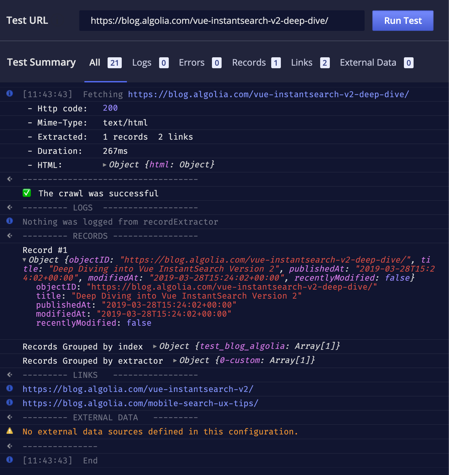This screenshot has height=475, width=449.
Task: Click the info icon beside the vue-instantsearch-v2 link
Action: pyautogui.click(x=9, y=389)
